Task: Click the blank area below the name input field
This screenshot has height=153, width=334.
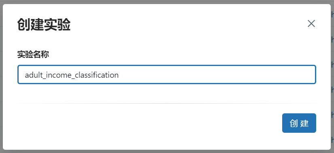Action: click(166, 93)
